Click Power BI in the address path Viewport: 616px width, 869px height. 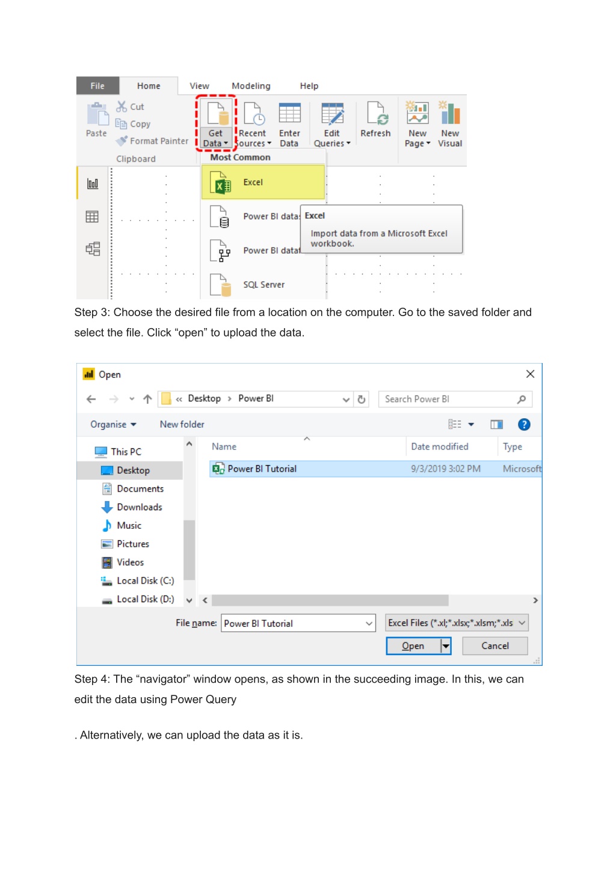(256, 398)
